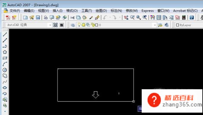Viewport: 203px width, 115px height.
Task: Expand the AutoCAD 经典 workspace dropdown
Action: click(50, 25)
